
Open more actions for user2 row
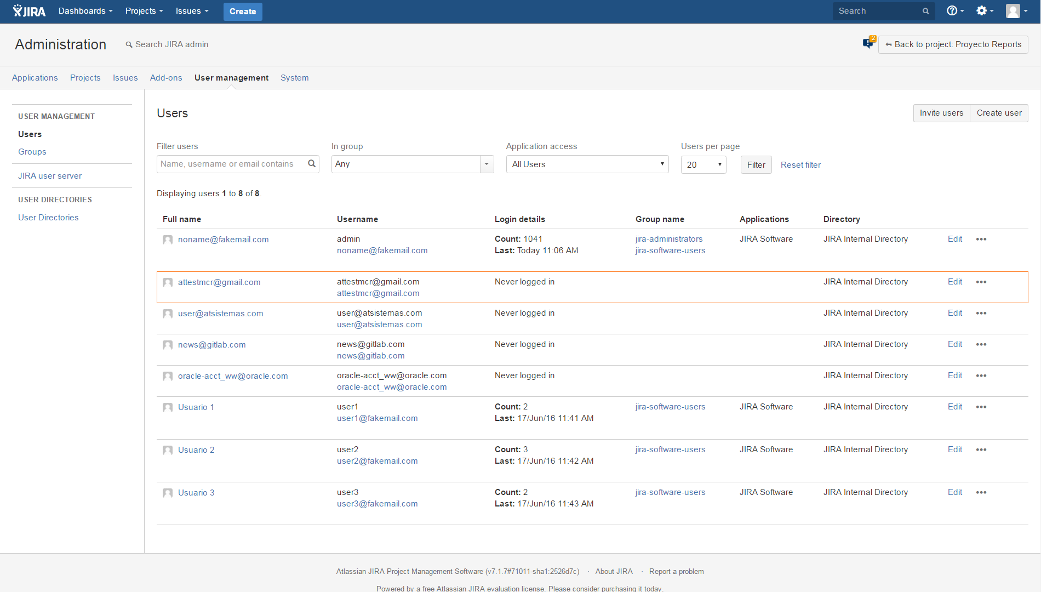[981, 449]
